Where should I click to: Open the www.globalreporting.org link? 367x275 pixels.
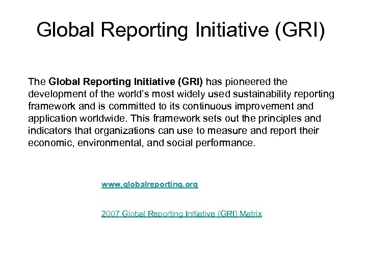coord(149,184)
